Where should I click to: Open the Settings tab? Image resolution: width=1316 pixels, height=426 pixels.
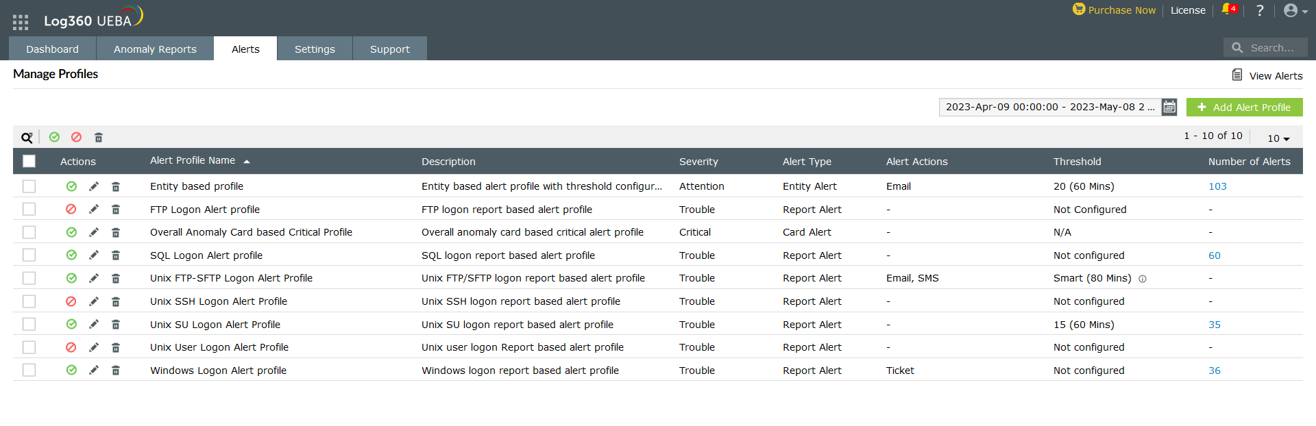[315, 49]
